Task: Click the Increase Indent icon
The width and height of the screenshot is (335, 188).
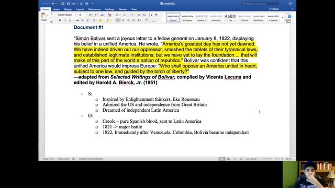Action: [x=144, y=15]
